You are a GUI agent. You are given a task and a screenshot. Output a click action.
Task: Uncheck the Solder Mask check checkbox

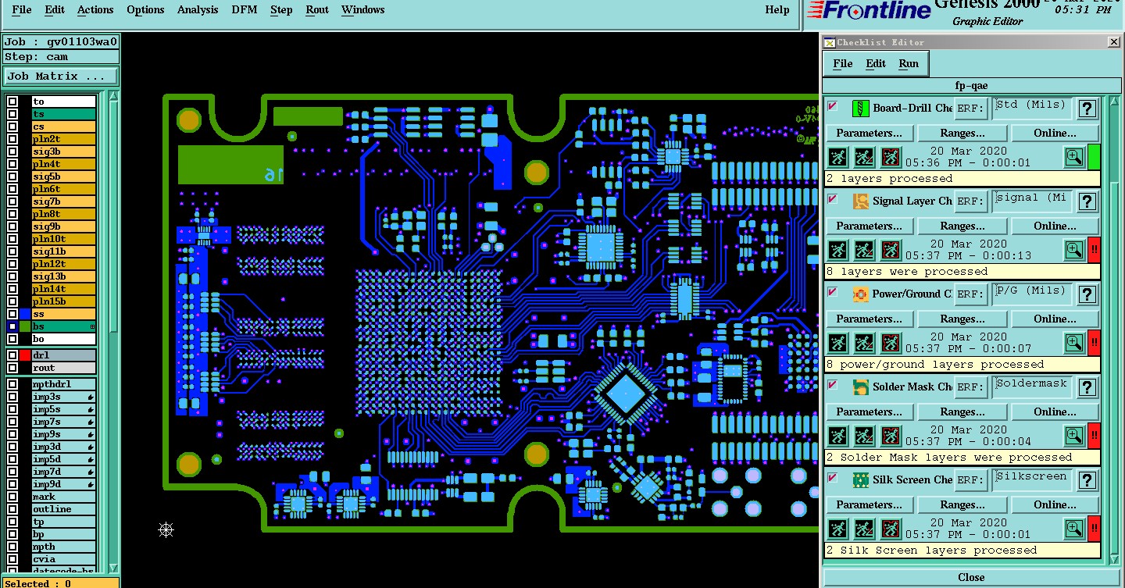point(832,384)
